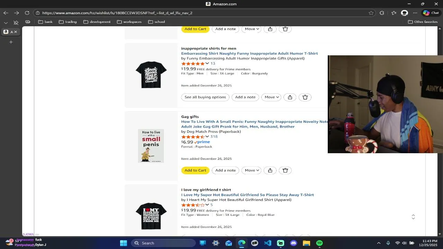The width and height of the screenshot is (443, 249).
Task: Expand the star rating breakdown for the Embarrassing Shirt
Action: (x=207, y=63)
